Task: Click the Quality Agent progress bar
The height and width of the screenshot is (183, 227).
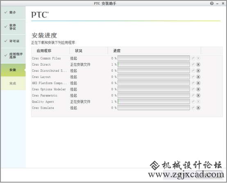Action: tap(154, 101)
